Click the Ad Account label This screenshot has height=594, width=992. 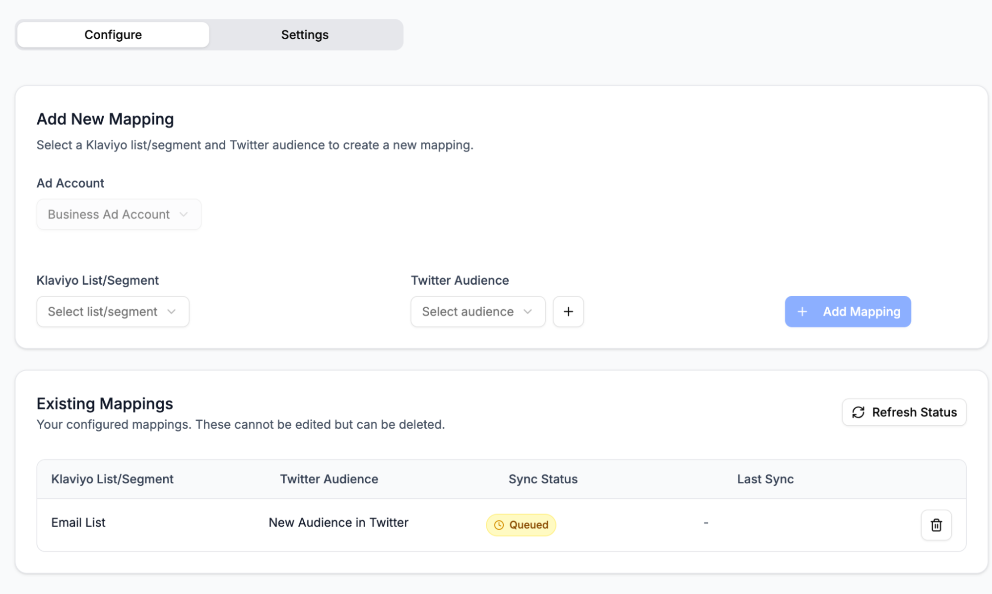(70, 183)
